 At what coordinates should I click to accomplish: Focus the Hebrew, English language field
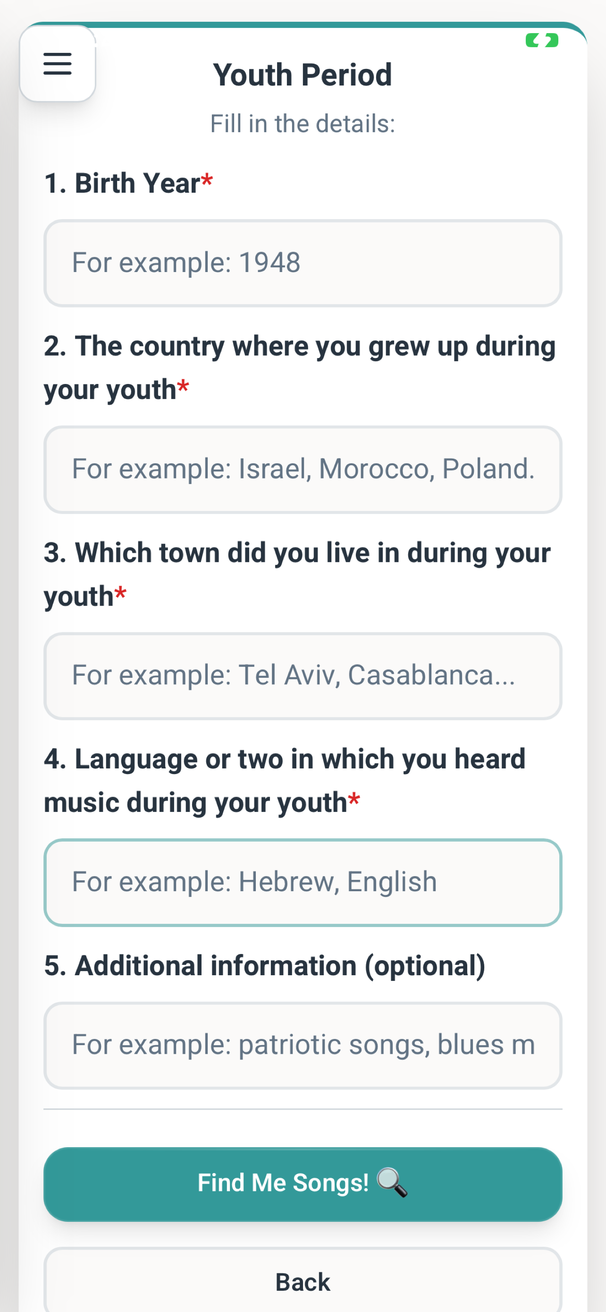point(303,882)
